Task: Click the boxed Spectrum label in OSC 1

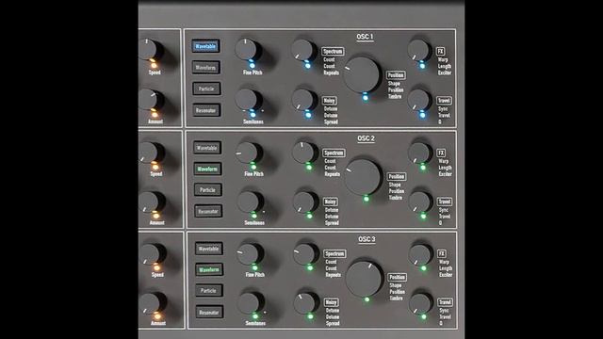Action: (333, 52)
